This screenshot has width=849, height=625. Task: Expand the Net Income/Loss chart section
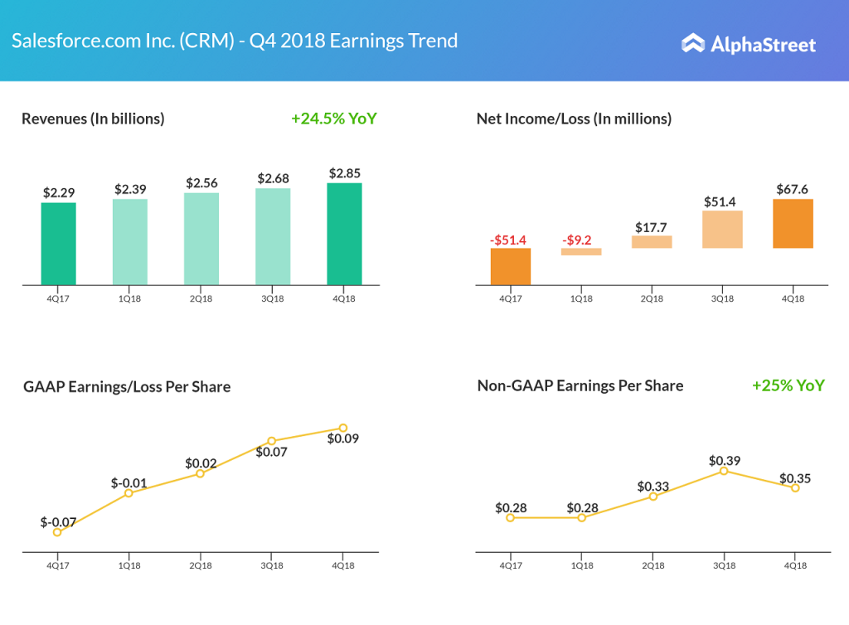pos(574,119)
